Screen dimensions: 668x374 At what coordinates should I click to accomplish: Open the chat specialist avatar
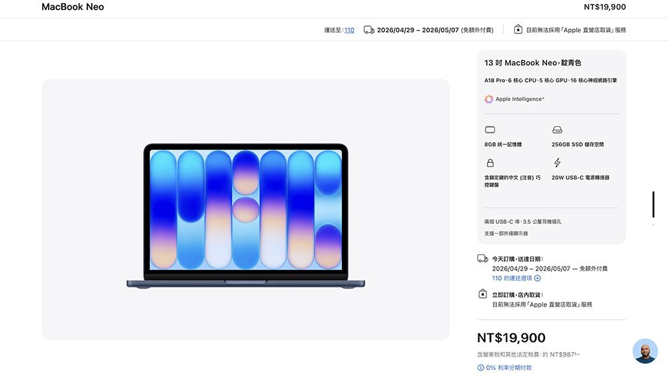645,351
